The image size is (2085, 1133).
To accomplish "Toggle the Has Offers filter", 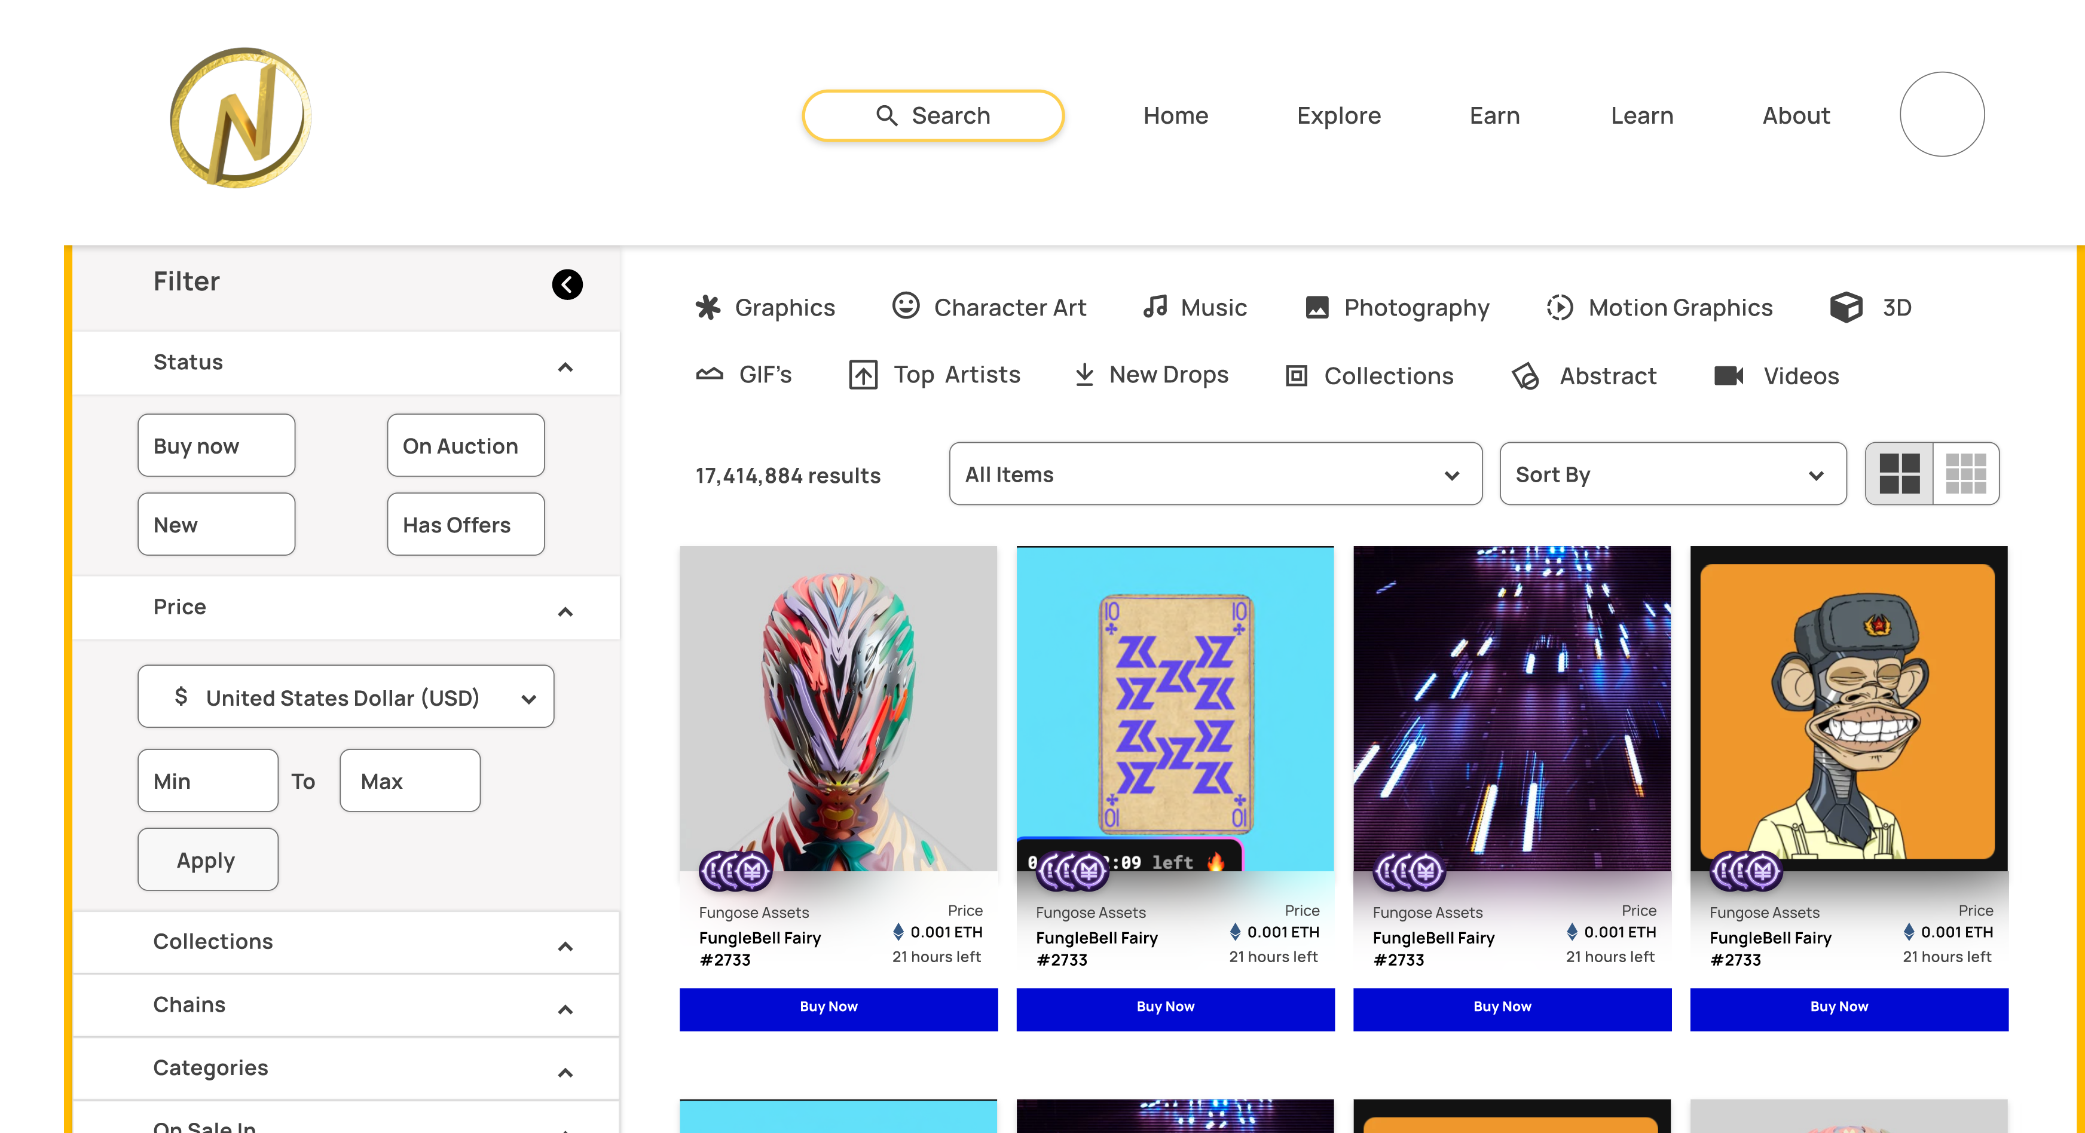I will (466, 523).
